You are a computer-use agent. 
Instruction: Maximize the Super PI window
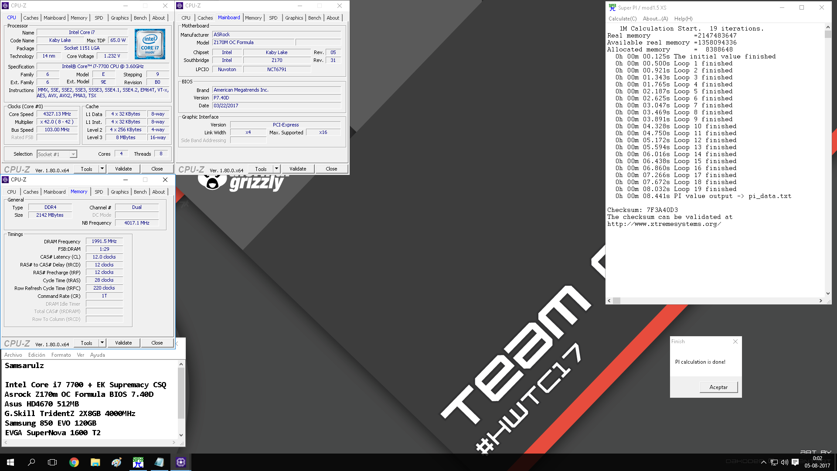coord(802,7)
